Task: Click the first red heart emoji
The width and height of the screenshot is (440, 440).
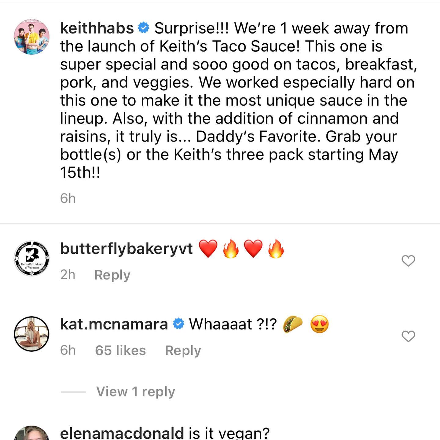Action: click(x=208, y=248)
